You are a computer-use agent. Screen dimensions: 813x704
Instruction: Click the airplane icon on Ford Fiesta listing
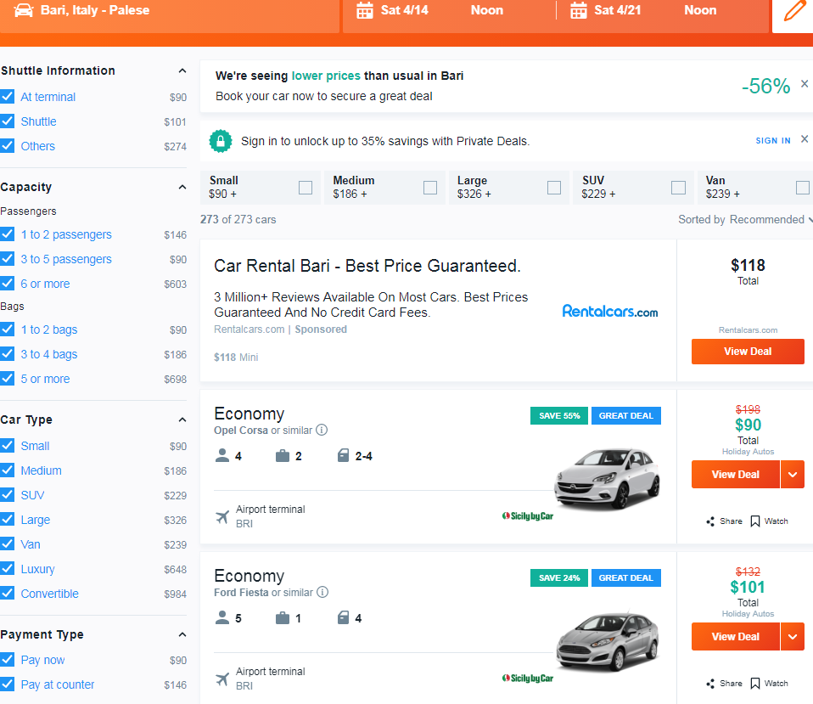222,679
